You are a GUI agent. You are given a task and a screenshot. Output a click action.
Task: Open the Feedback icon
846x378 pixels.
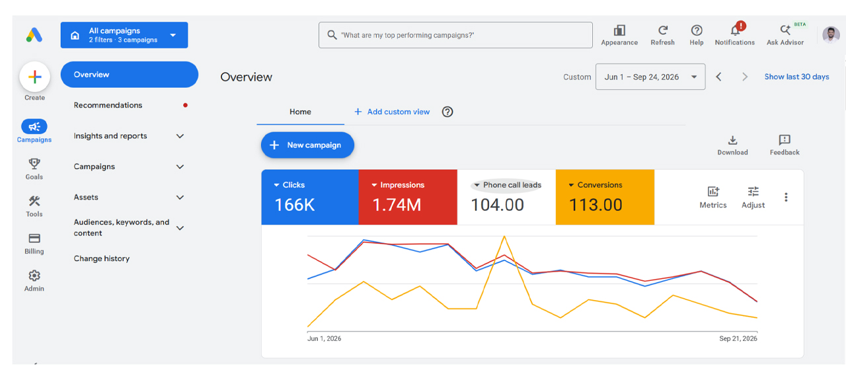785,140
